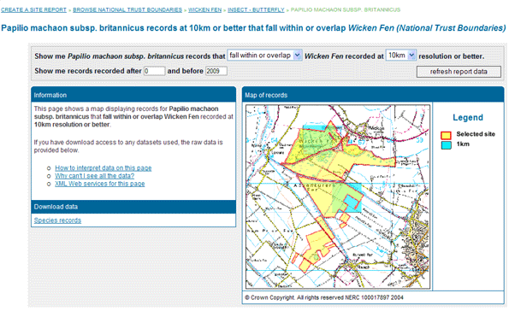Open 'XML Web services for this page'
The image size is (509, 311).
click(99, 184)
